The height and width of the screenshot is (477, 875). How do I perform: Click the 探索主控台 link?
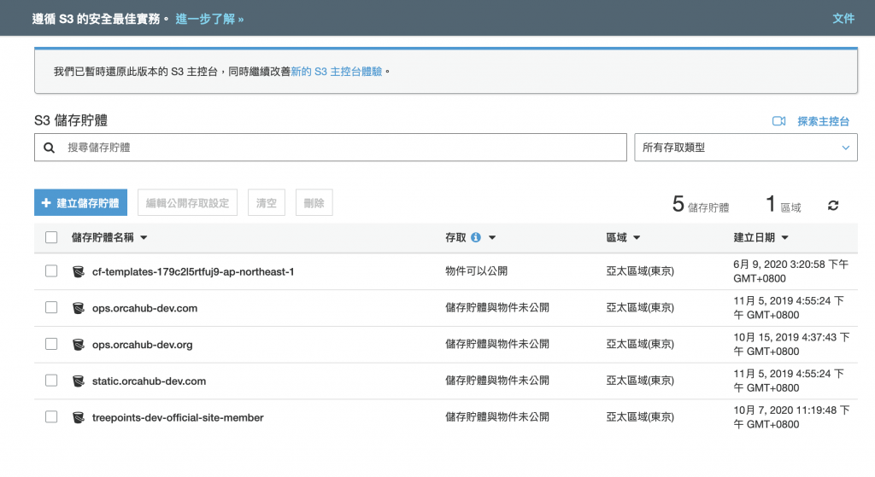(823, 121)
